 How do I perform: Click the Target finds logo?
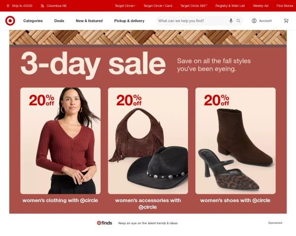(105, 223)
